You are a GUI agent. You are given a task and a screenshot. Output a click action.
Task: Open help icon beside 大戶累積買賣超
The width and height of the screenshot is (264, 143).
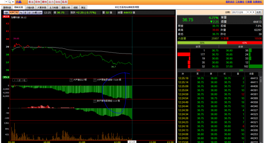tap(95, 80)
